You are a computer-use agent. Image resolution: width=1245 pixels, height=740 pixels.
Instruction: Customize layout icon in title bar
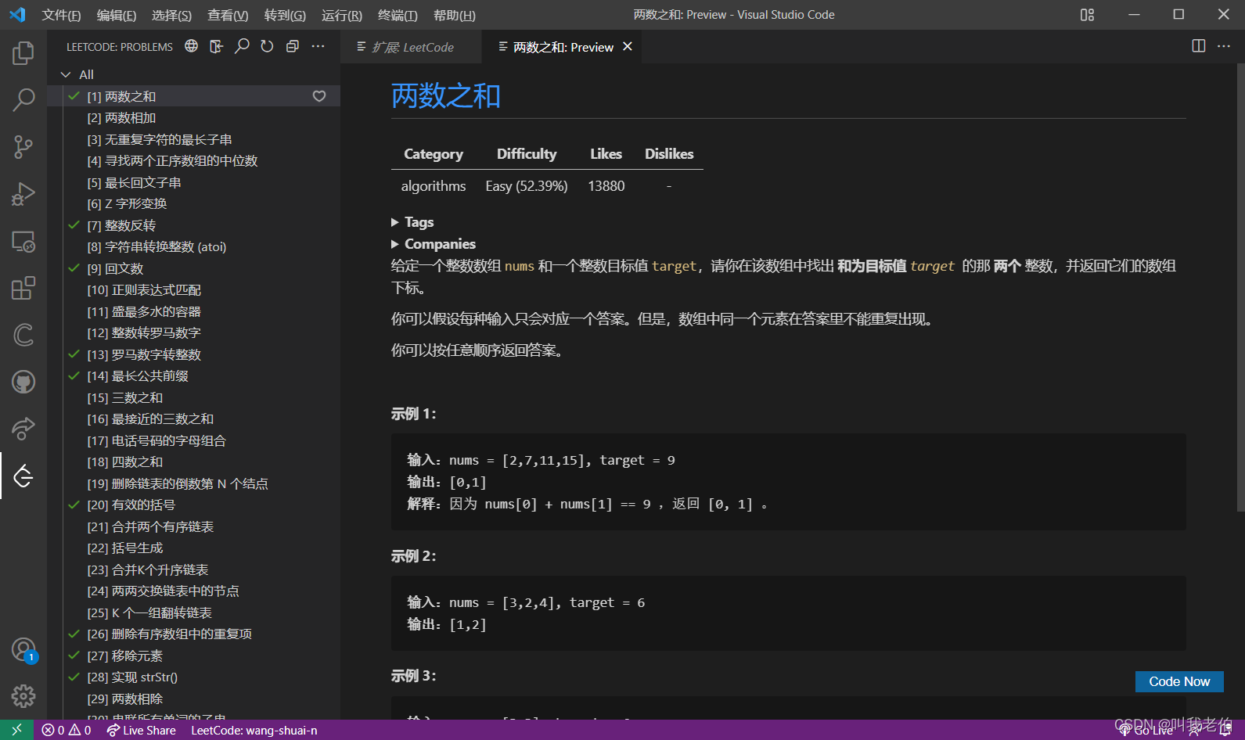tap(1087, 15)
